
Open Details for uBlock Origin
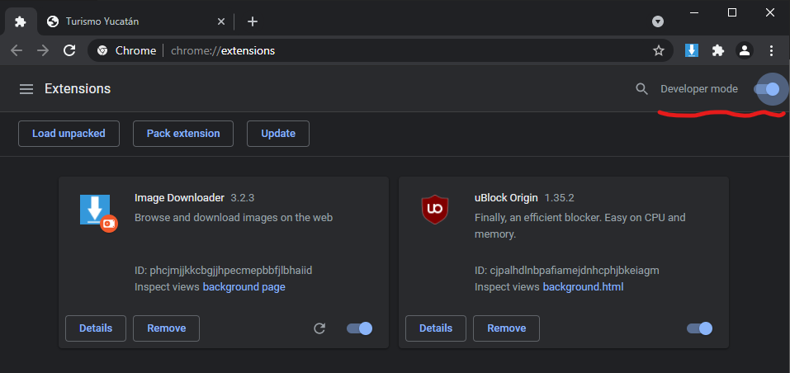pyautogui.click(x=436, y=328)
